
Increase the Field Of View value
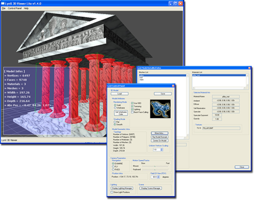coord(159,176)
